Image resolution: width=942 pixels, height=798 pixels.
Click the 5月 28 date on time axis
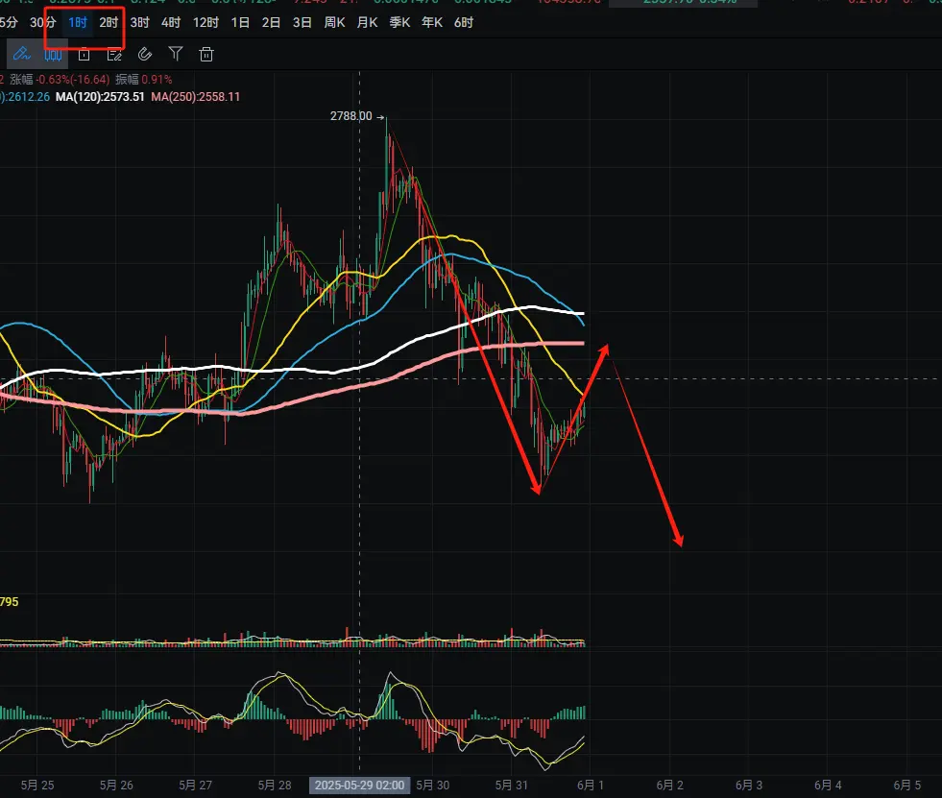[x=275, y=786]
